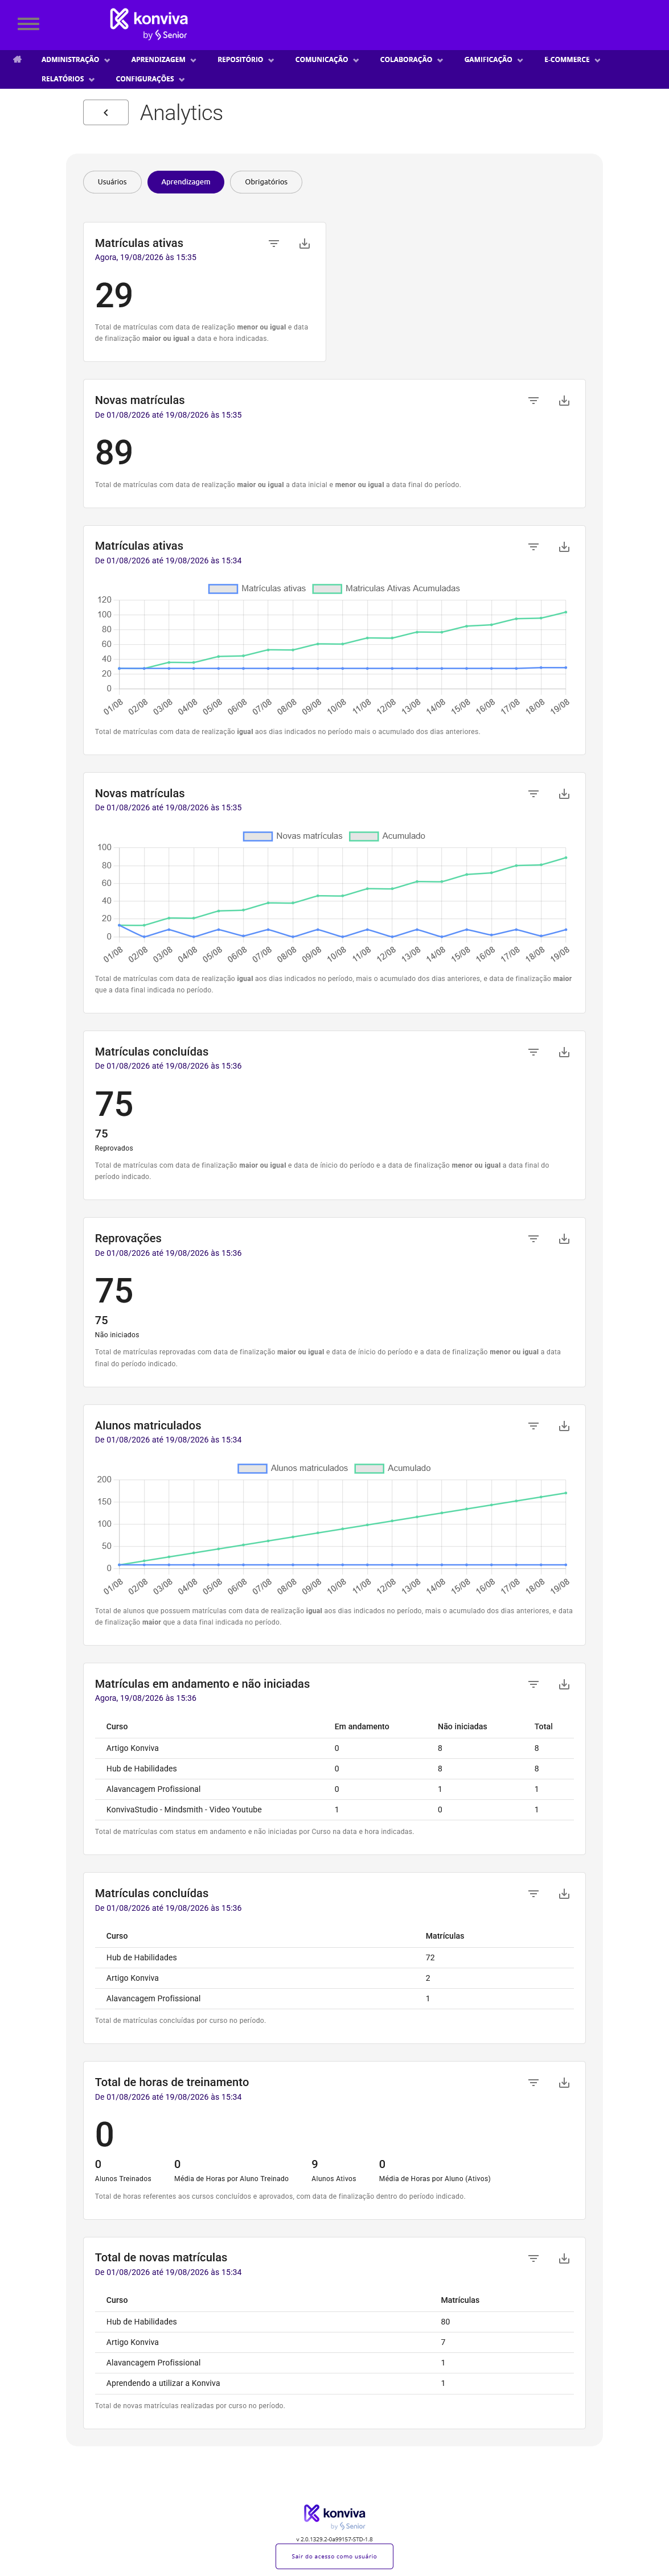Download the Novas matrículas chart data
669x2576 pixels.
(x=564, y=794)
